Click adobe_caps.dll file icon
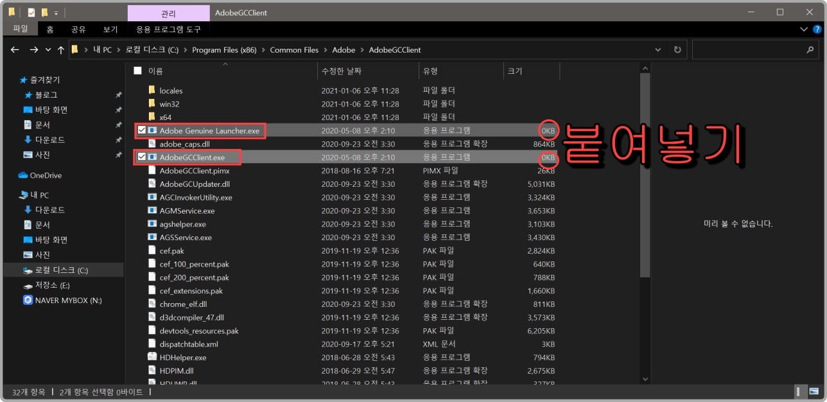The width and height of the screenshot is (827, 402). pos(152,144)
